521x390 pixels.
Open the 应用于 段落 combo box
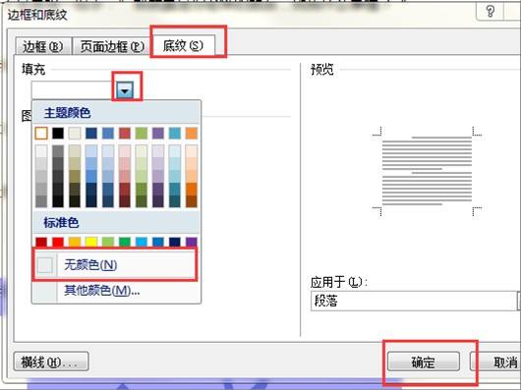tap(416, 301)
